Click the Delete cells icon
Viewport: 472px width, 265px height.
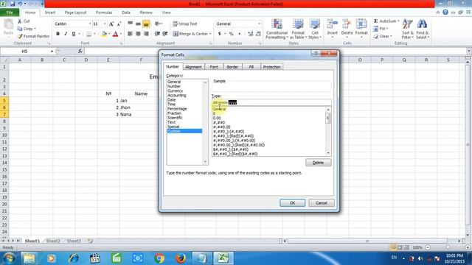[x=347, y=24]
